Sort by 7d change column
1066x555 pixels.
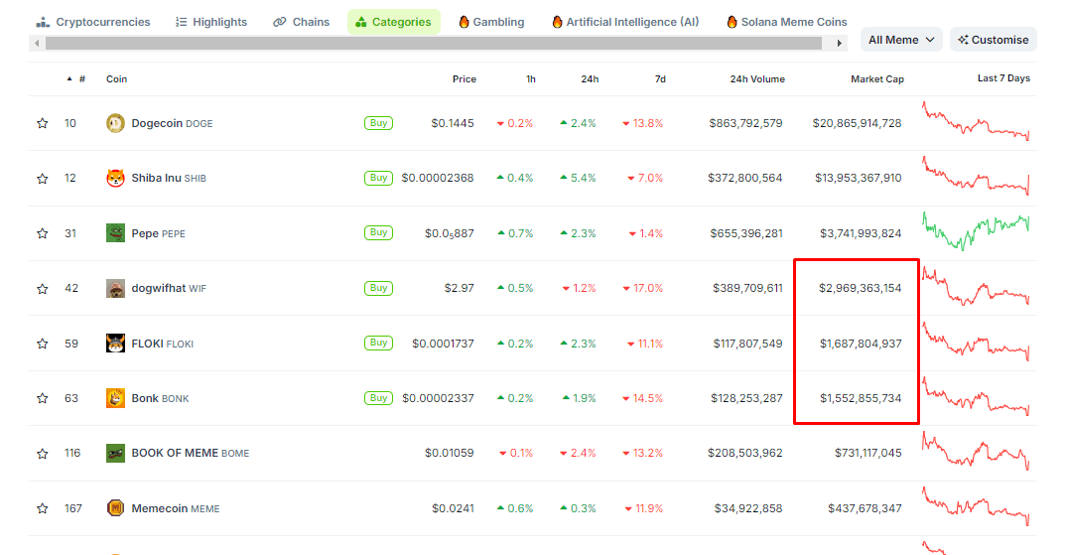coord(660,78)
